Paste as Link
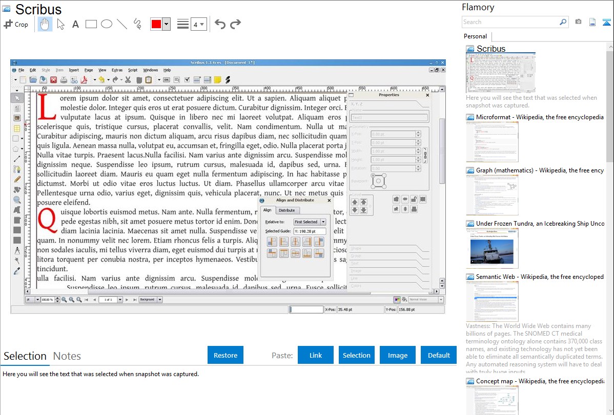Screen dimensions: 614x415 (x=316, y=355)
